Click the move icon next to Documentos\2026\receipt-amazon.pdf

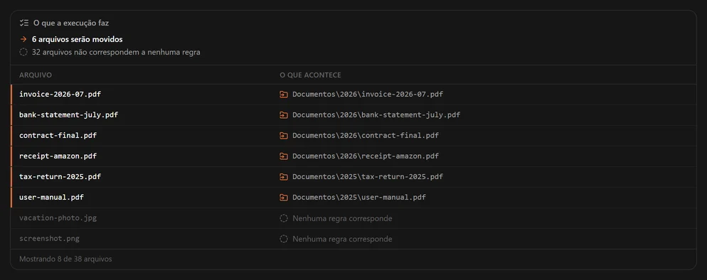click(284, 156)
